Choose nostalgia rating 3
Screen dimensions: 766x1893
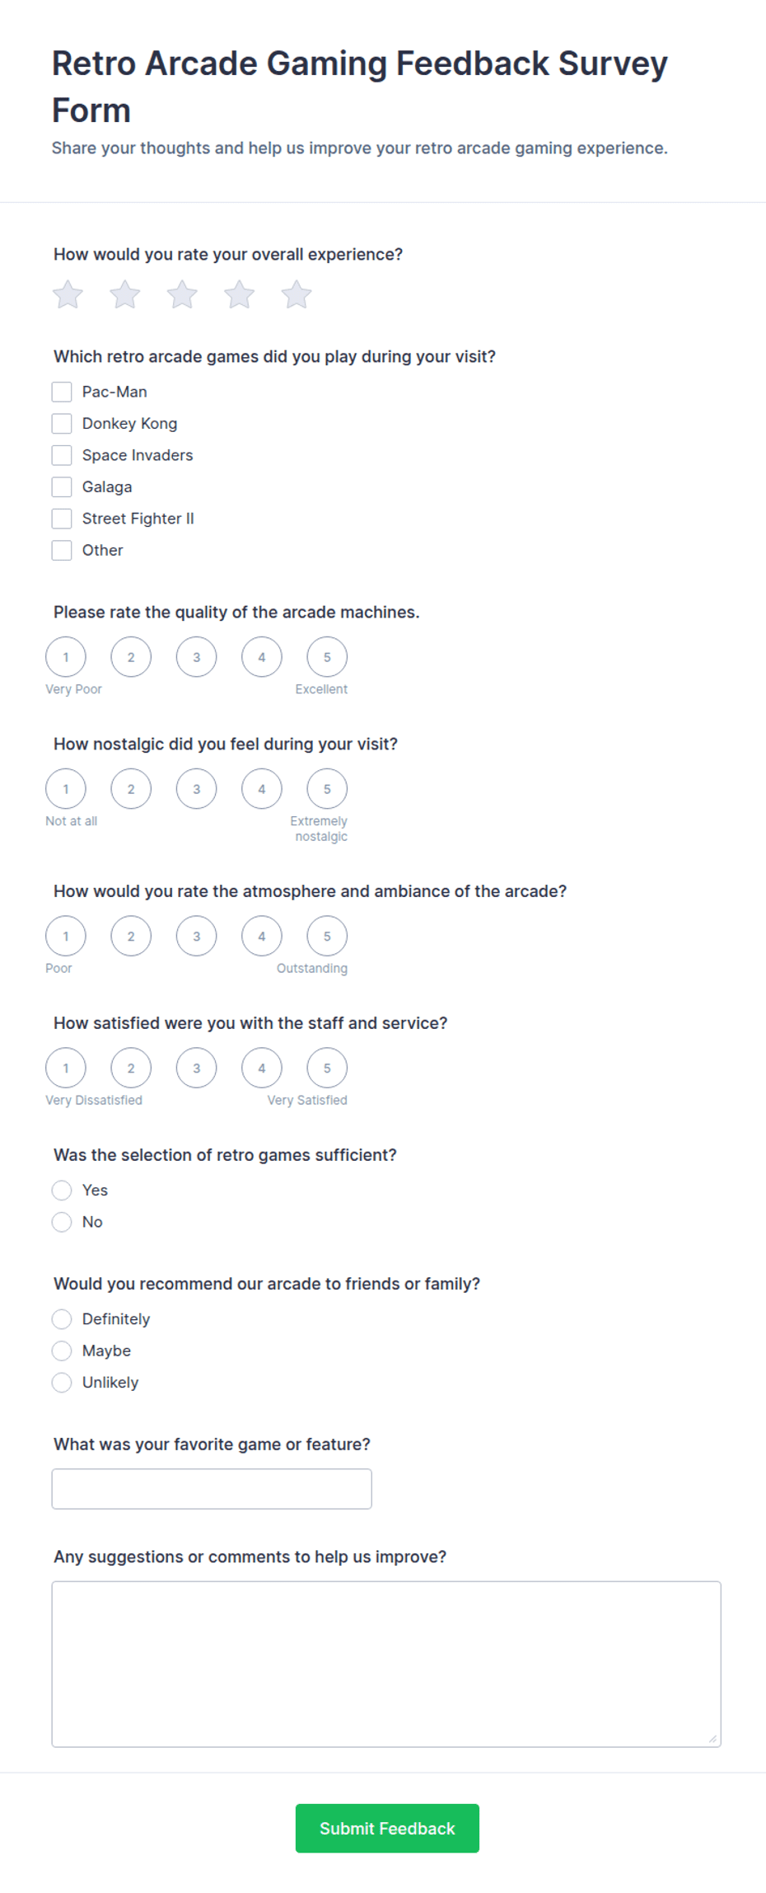(196, 789)
